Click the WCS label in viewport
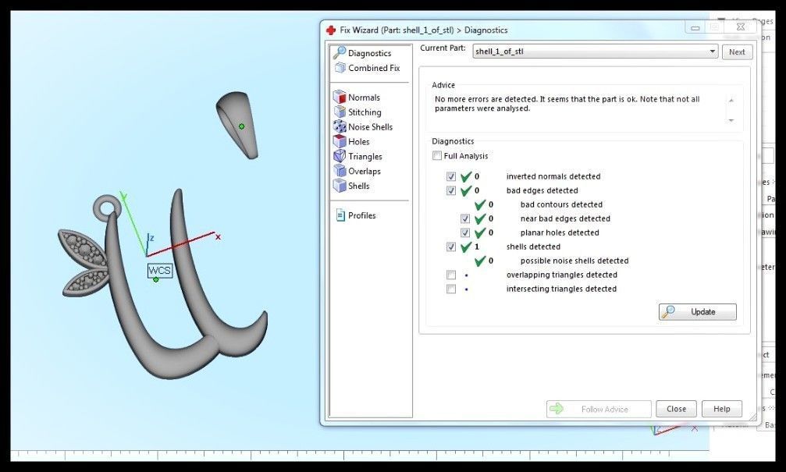786x472 pixels. [160, 271]
